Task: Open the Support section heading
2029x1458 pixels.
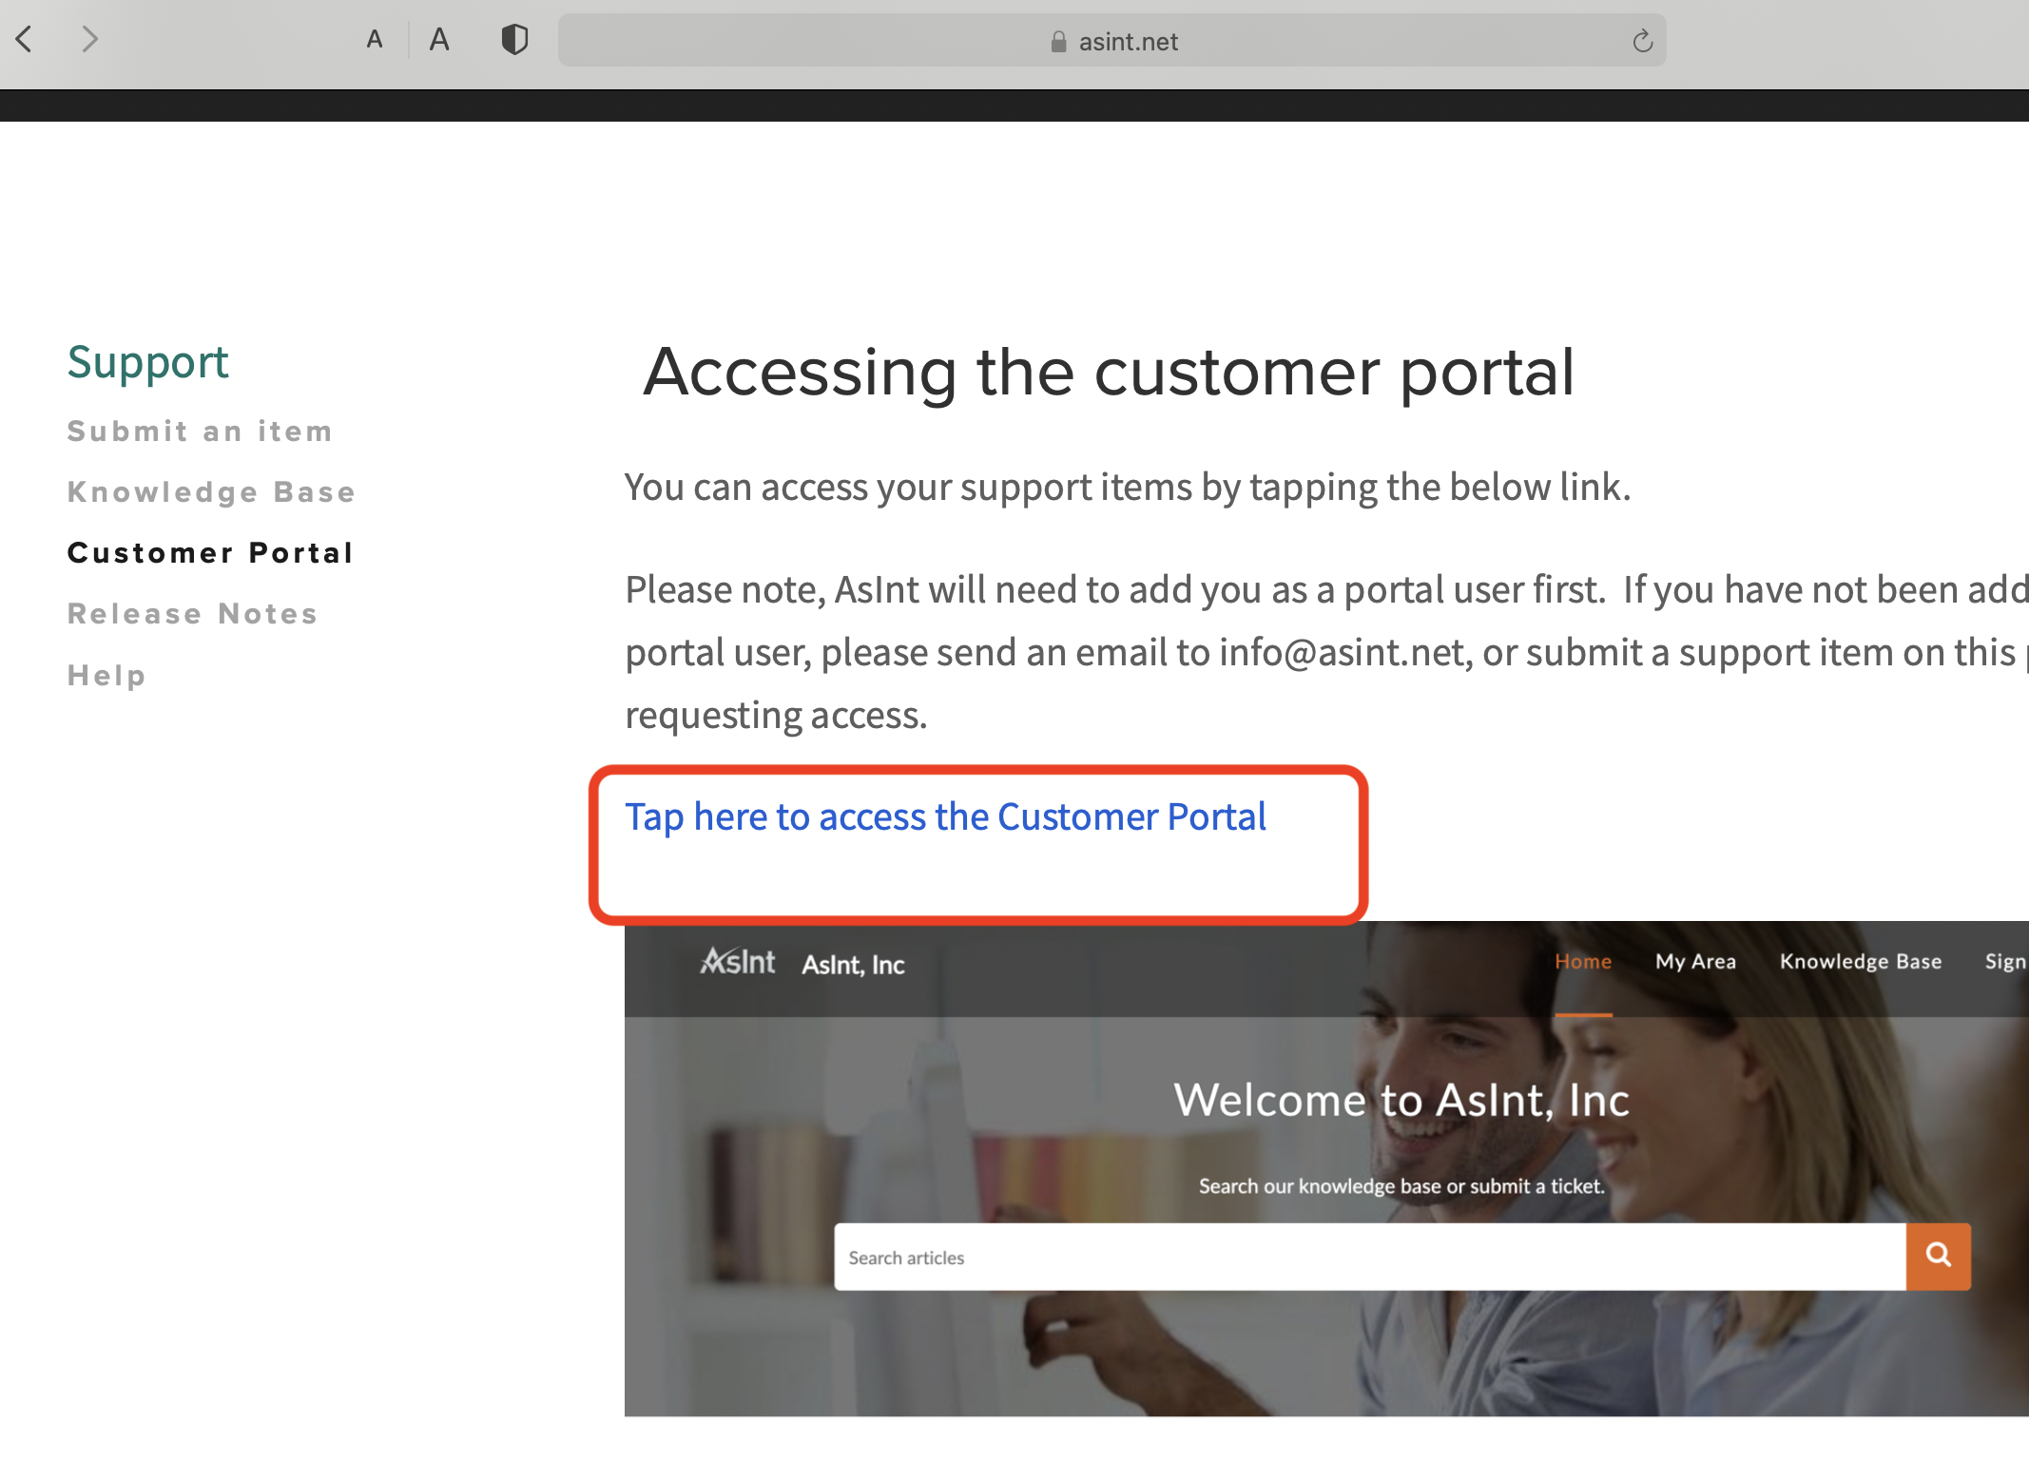Action: [x=147, y=362]
